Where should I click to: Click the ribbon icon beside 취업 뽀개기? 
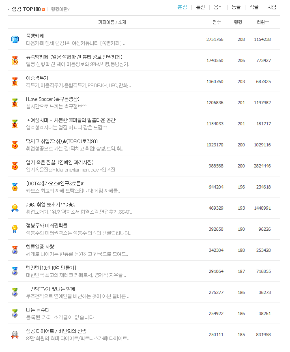(15, 208)
